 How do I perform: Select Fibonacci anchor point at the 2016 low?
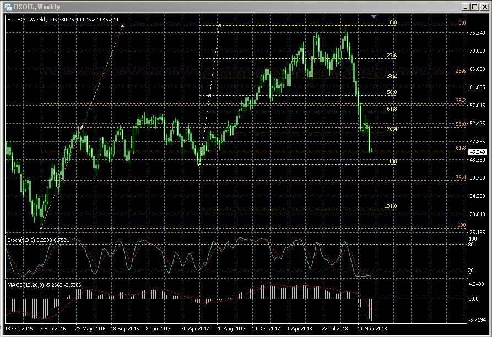click(x=41, y=228)
